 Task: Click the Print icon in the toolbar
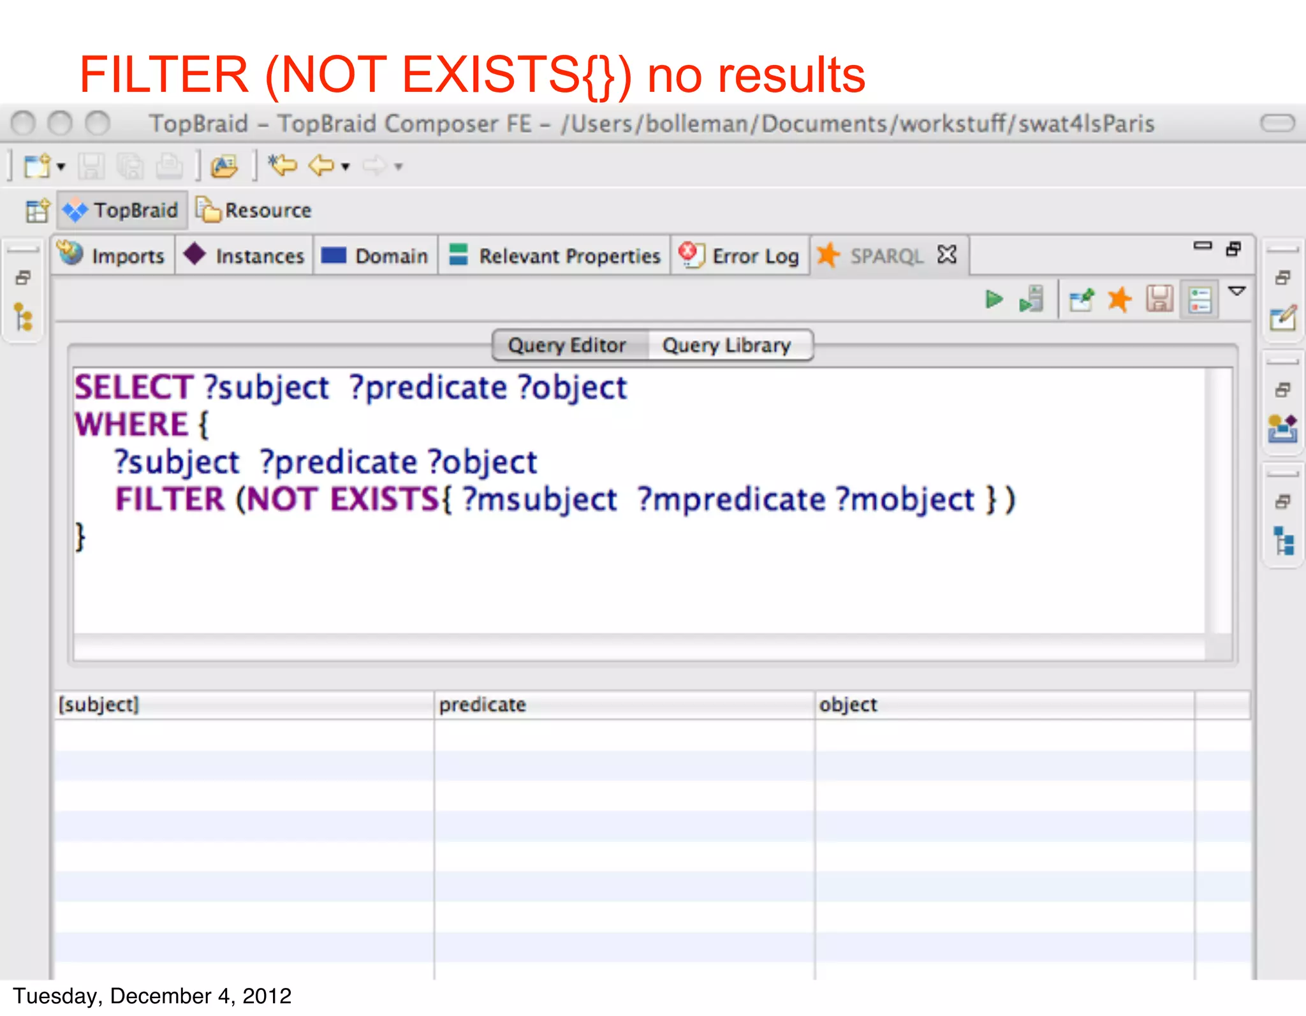(x=170, y=166)
